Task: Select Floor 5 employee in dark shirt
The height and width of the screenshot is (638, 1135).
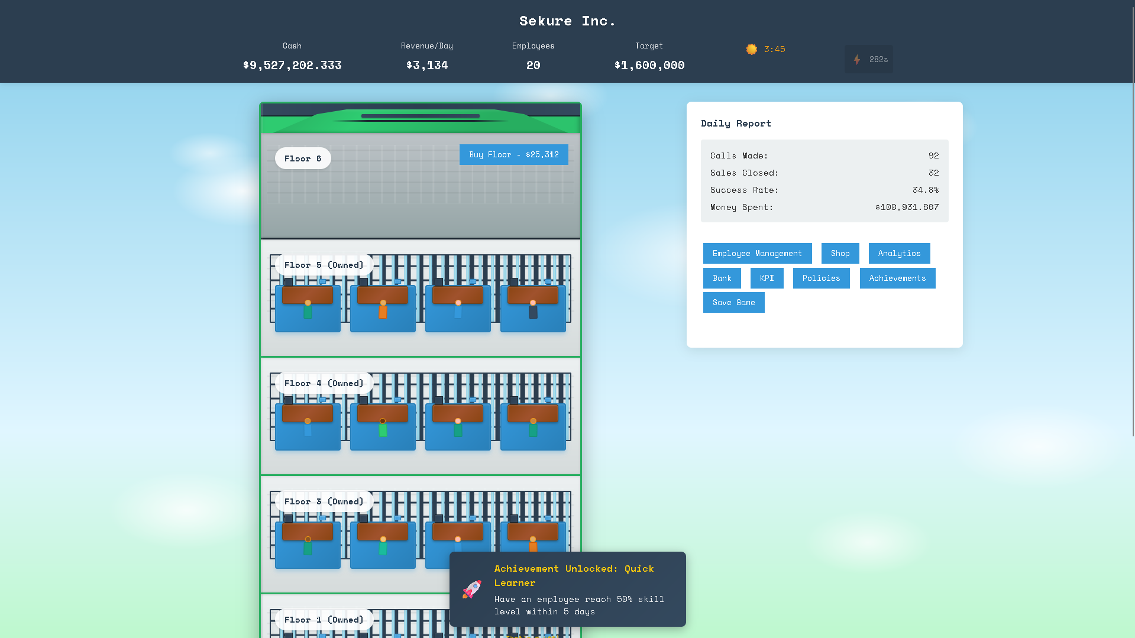Action: coord(533,309)
